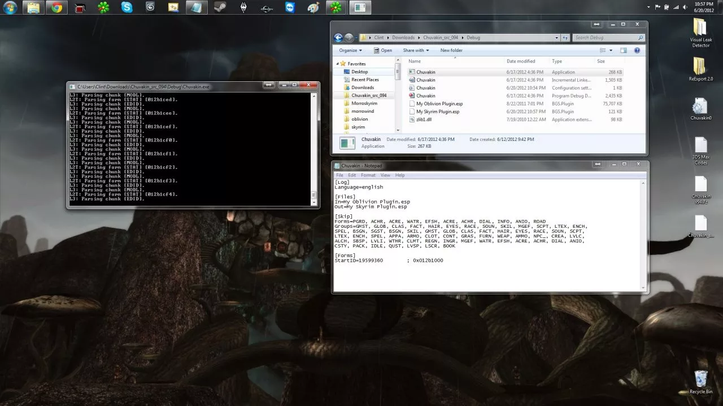Go back in the Explorer window
Image resolution: width=723 pixels, height=406 pixels.
(x=338, y=38)
